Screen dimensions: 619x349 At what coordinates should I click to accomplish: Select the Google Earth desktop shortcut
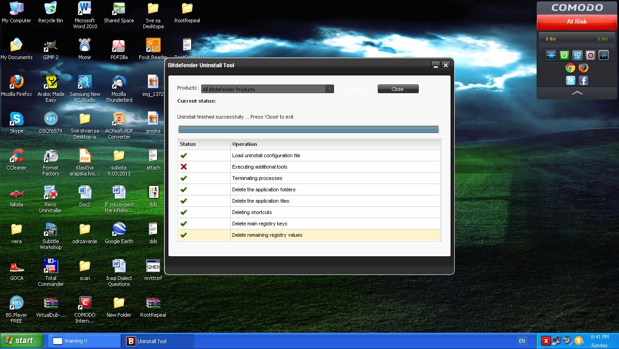[x=119, y=234]
